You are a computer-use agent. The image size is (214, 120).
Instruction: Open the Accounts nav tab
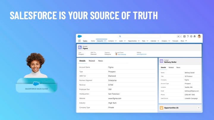(x=100, y=41)
